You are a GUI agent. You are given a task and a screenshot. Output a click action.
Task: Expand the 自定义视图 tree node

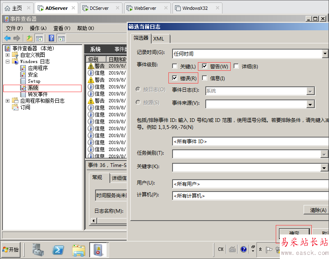[x=7, y=55]
